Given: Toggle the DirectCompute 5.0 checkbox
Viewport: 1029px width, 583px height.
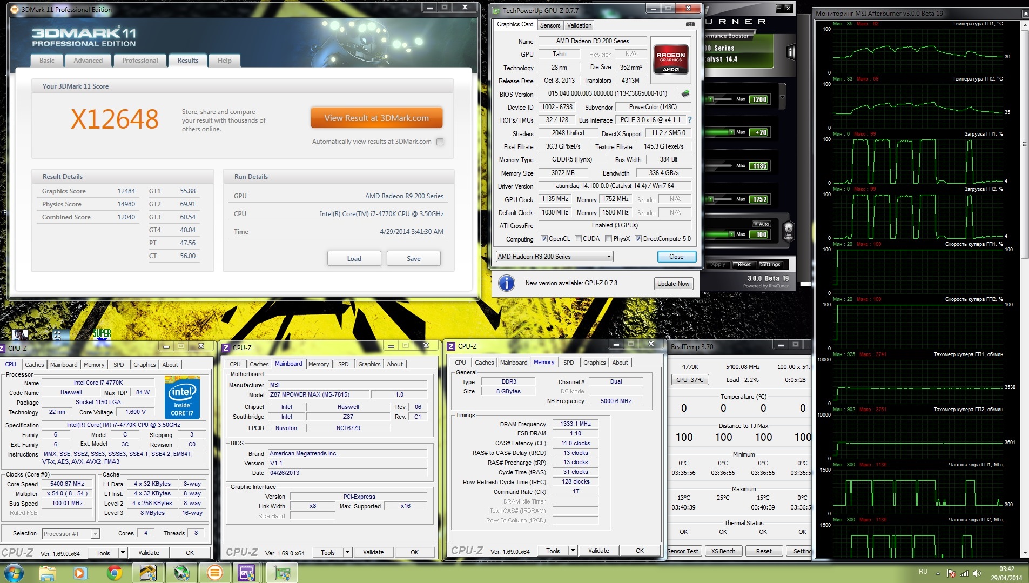Looking at the screenshot, I should (638, 239).
